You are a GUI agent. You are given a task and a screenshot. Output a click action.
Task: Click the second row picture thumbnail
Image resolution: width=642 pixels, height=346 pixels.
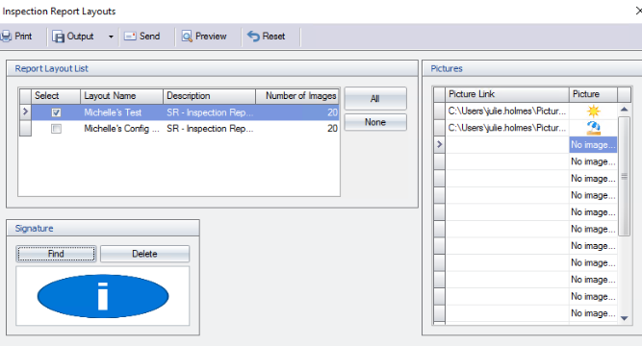pos(593,128)
